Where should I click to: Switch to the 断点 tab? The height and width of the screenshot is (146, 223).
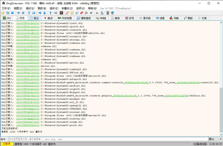(x=48, y=18)
